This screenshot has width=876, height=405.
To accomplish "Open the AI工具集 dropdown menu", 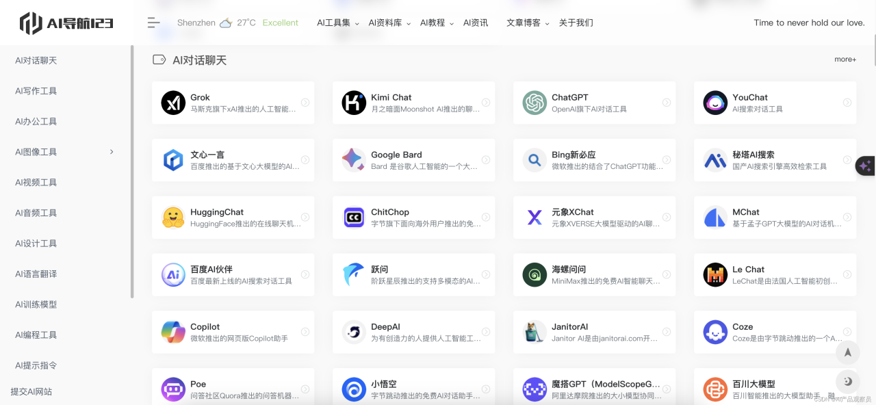I will tap(338, 23).
